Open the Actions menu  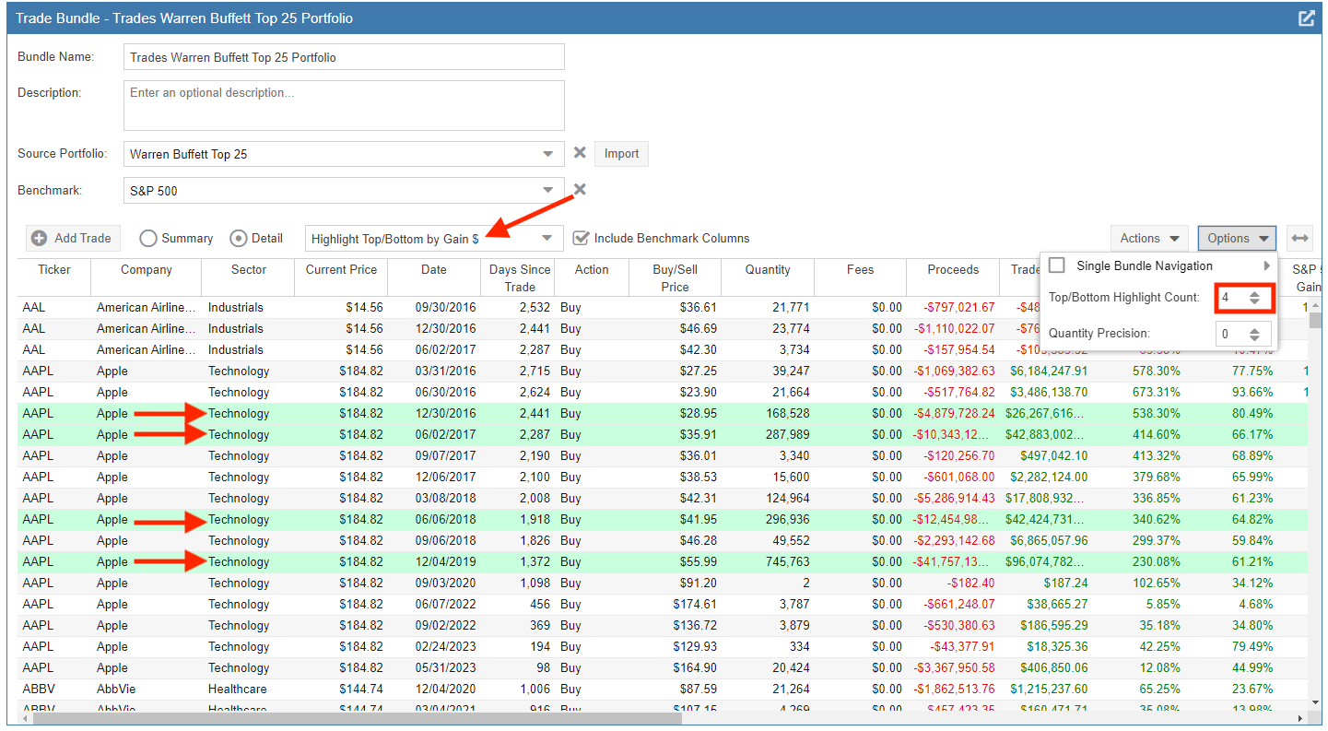click(1149, 238)
